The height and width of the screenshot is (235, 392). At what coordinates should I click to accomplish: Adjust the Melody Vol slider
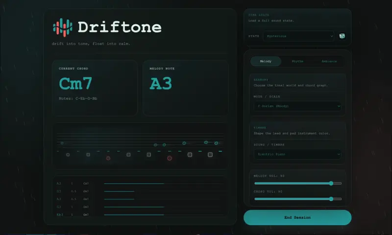coord(298,183)
